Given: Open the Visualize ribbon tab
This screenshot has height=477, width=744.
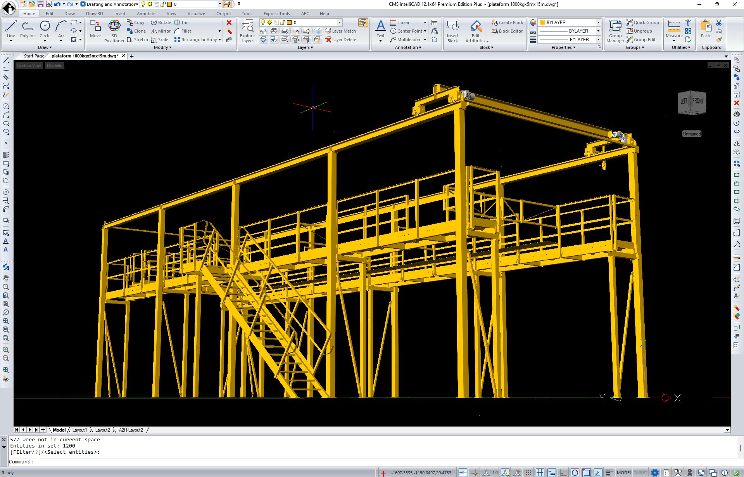Looking at the screenshot, I should (x=196, y=14).
